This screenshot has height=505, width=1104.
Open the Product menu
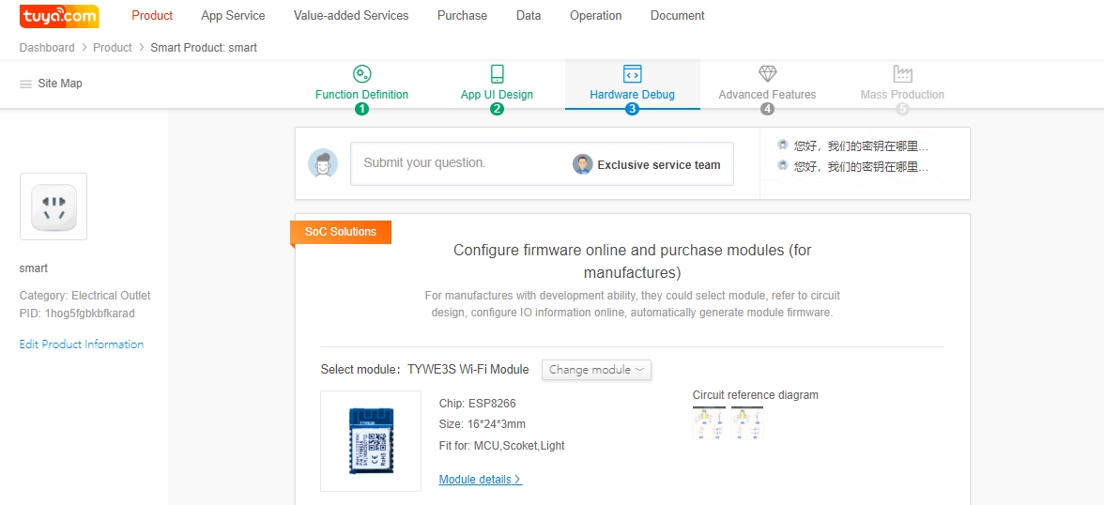coord(152,16)
